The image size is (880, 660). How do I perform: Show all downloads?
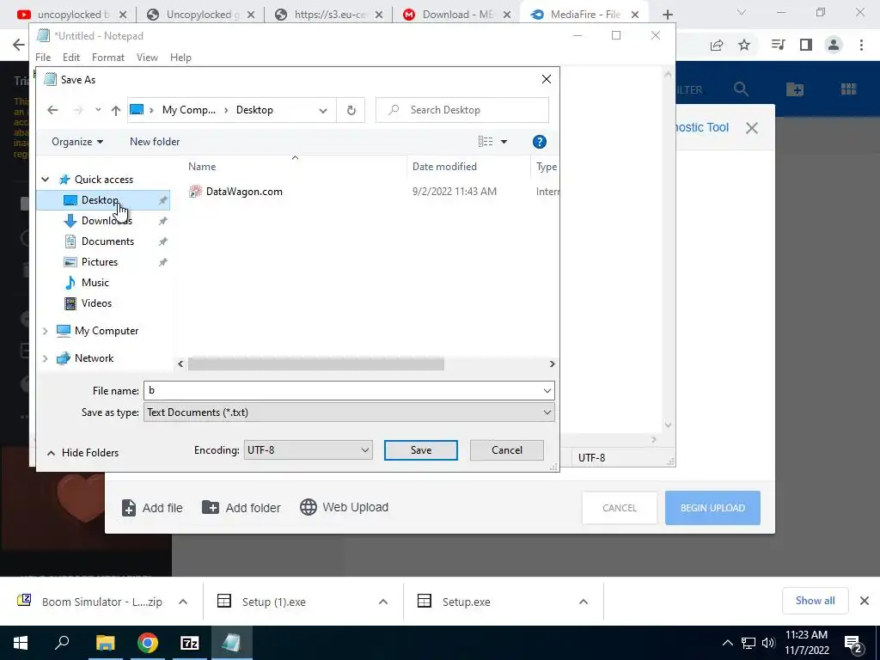coord(815,601)
